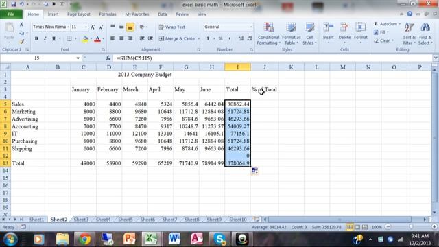Select Middle Align in Alignment group
Screen dimensions: 439x247
tap(121, 27)
